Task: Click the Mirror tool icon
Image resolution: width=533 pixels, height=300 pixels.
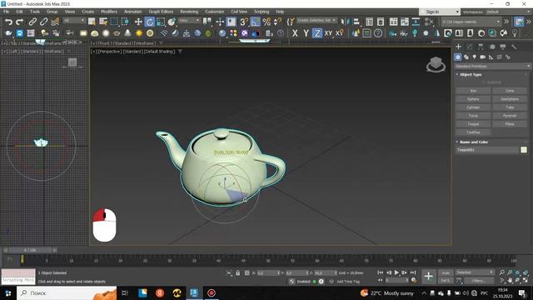Action: (x=345, y=22)
